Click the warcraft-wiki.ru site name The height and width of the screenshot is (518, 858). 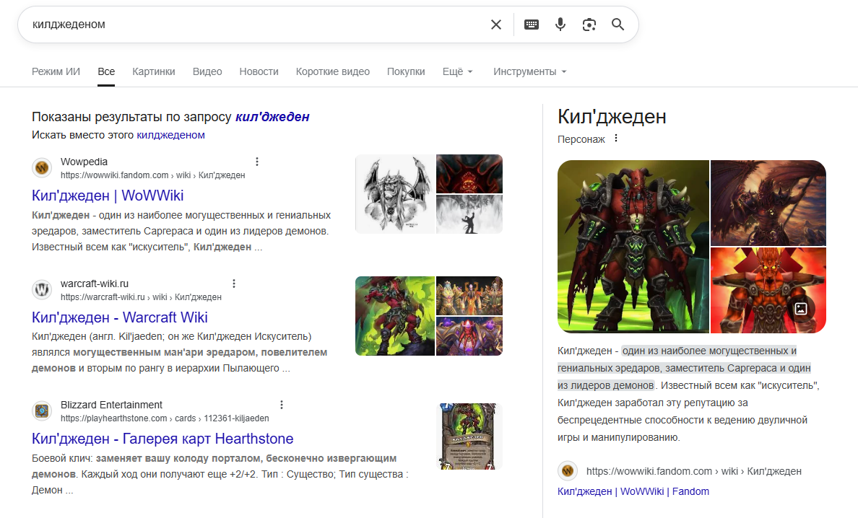click(95, 284)
